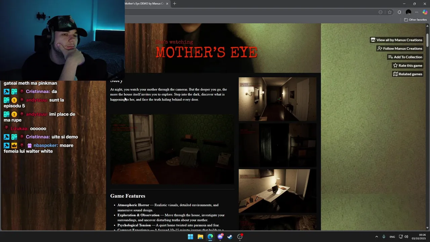Viewport: 430px width, 242px height.
Task: Open Discord from the taskbar
Action: click(x=220, y=237)
